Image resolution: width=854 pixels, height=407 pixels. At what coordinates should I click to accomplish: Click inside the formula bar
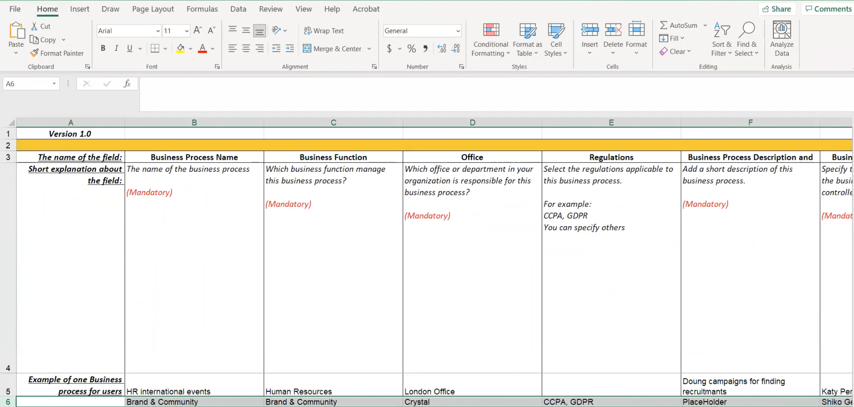point(496,94)
